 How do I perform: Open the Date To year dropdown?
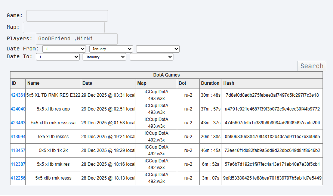click(152, 57)
